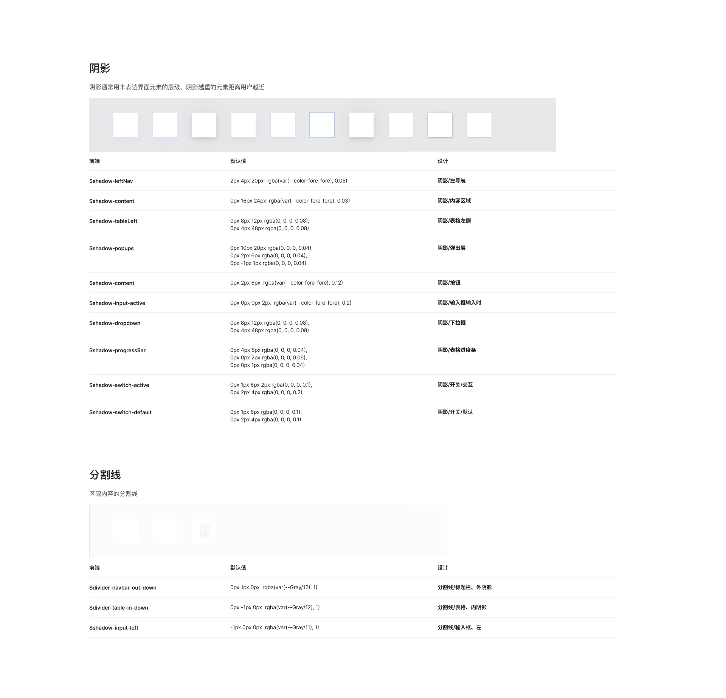This screenshot has width=726, height=698.
Task: Click the stepper up chevron arrow
Action: 205,528
